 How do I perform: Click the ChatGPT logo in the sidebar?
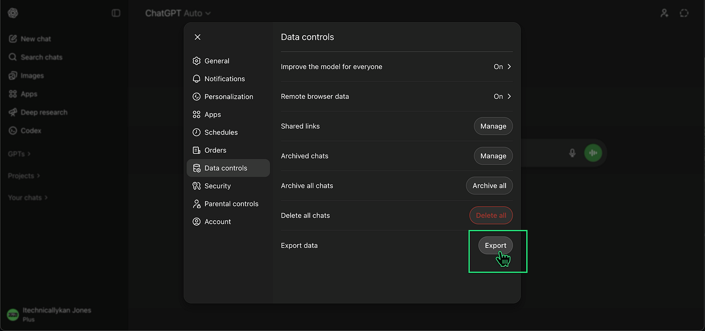[x=13, y=13]
